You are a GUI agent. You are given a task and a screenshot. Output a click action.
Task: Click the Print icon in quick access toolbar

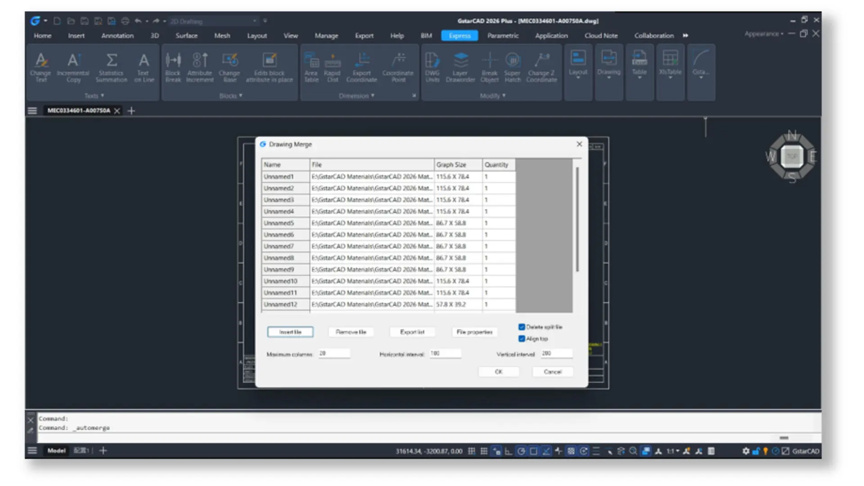pos(125,21)
